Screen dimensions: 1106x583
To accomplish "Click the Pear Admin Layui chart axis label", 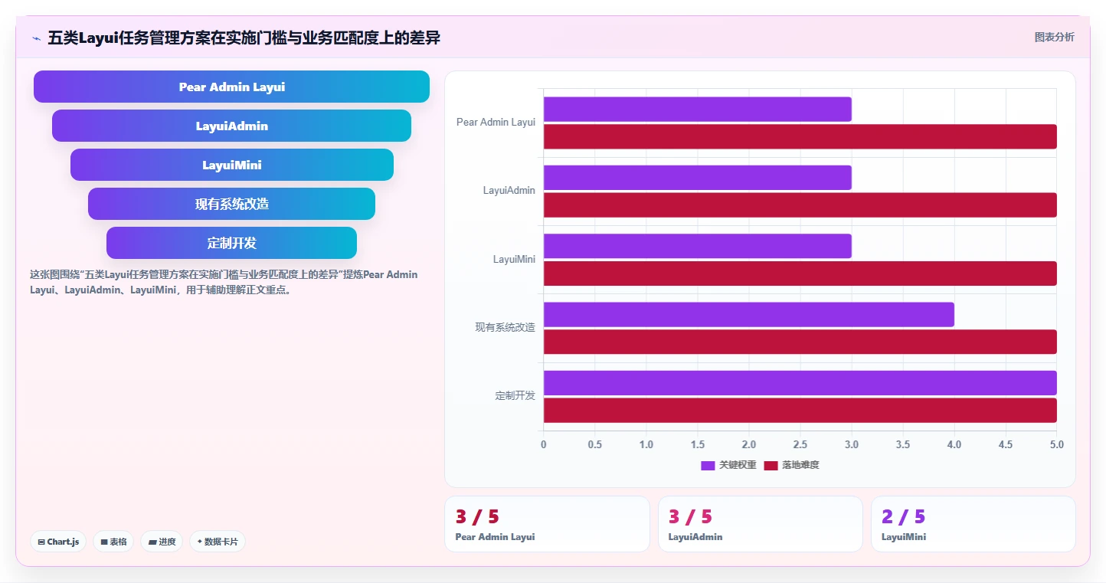I will 496,122.
